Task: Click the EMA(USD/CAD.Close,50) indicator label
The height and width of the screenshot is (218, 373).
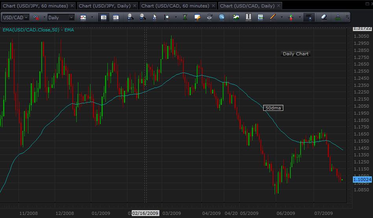Action: (x=38, y=30)
